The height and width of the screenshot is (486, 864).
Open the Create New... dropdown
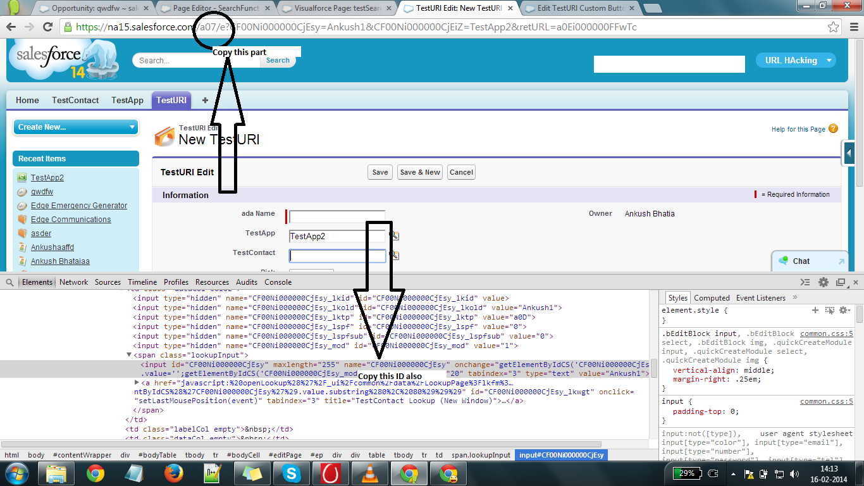coord(75,127)
